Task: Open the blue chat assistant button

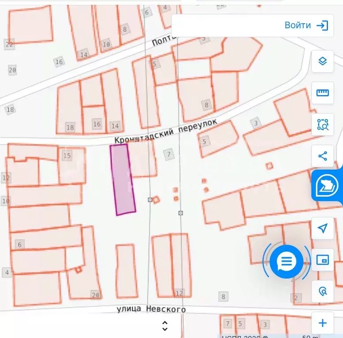Action: pyautogui.click(x=286, y=261)
